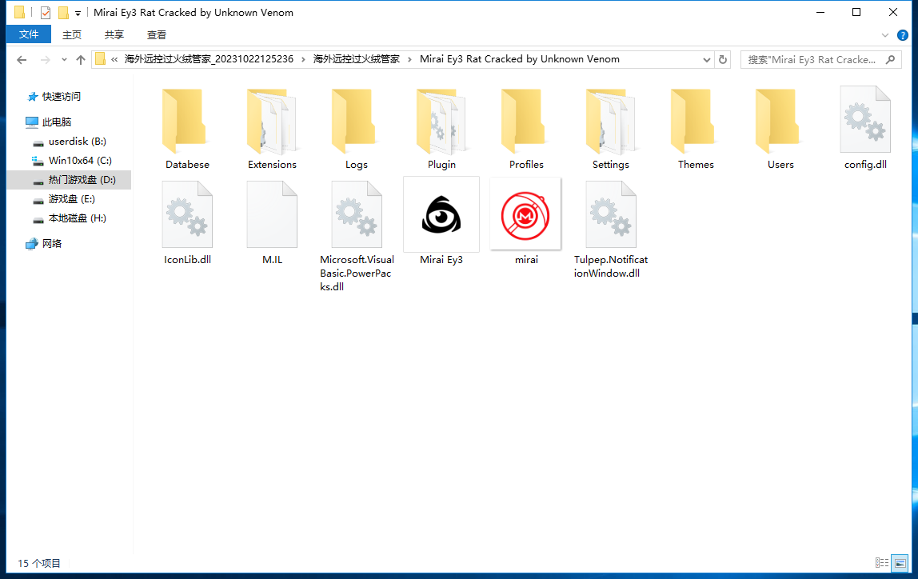Image resolution: width=918 pixels, height=579 pixels.
Task: Select userdisk (B:) drive
Action: (78, 141)
